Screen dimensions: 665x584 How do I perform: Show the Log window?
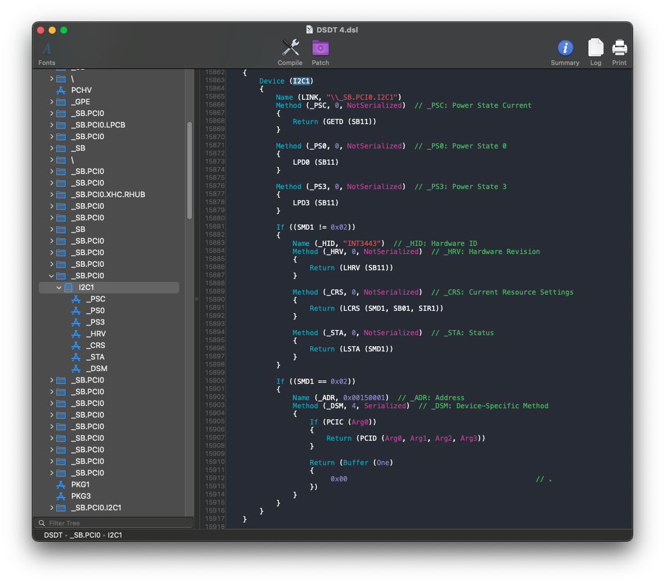pyautogui.click(x=595, y=48)
